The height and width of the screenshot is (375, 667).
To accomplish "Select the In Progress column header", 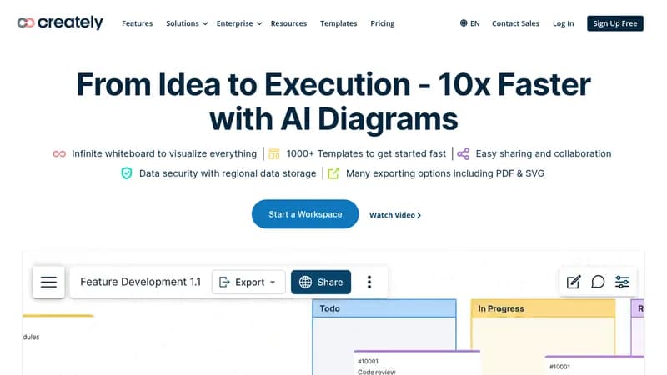I will [543, 308].
